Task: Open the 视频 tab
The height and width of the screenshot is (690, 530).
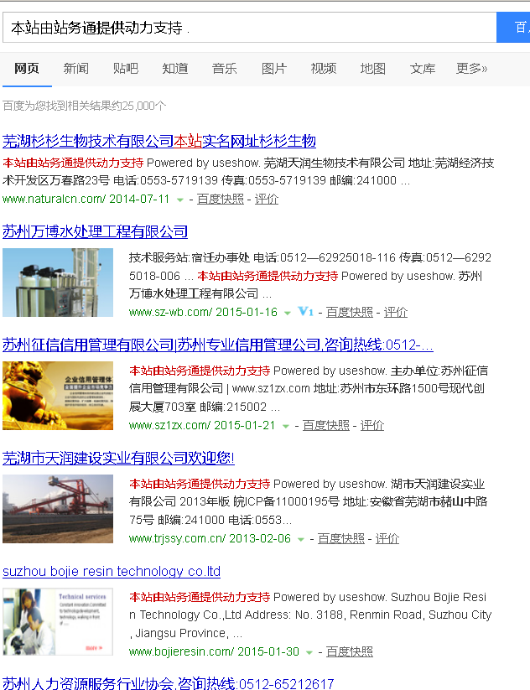Action: coord(324,69)
